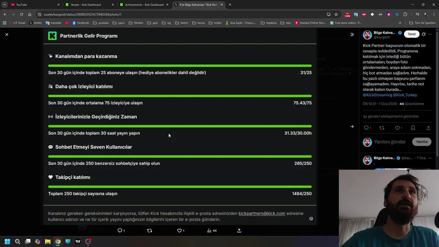Click the repost icon in the tweet side panel
This screenshot has height=247, width=439.
pos(382,128)
